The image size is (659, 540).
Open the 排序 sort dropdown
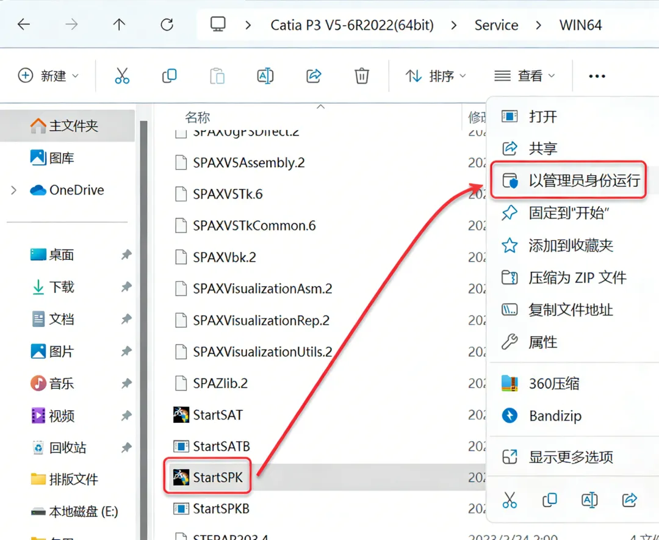coord(436,76)
